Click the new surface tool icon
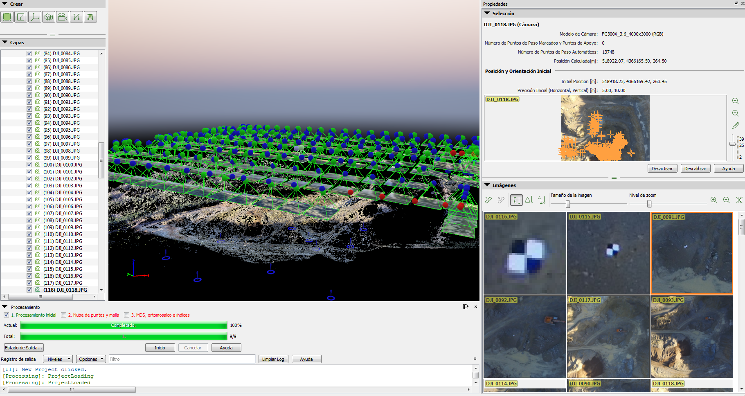 90,17
